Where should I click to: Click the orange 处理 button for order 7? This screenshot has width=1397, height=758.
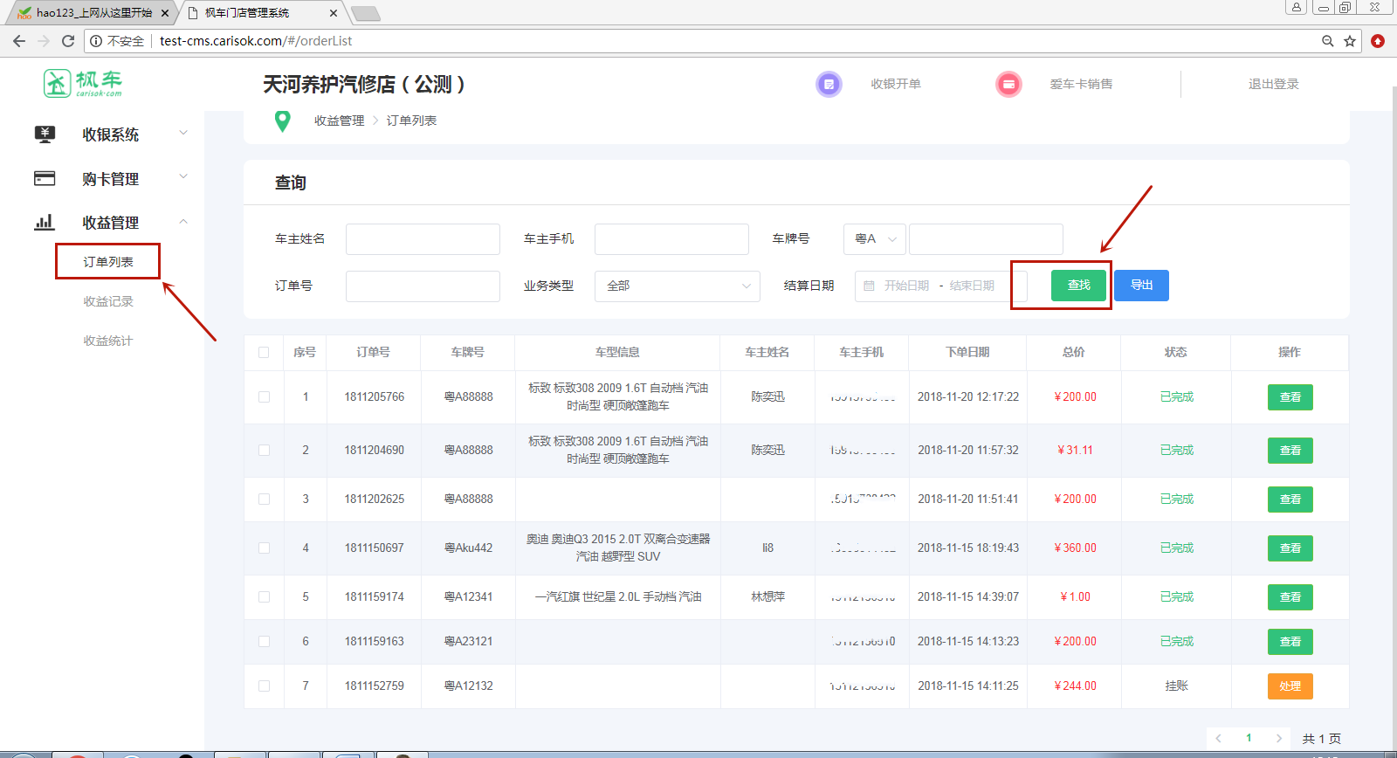tap(1290, 686)
